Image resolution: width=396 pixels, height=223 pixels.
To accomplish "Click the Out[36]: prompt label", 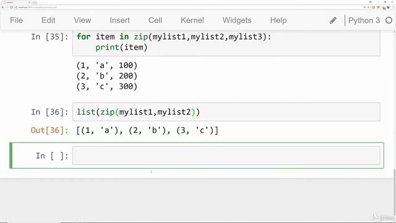I will click(x=49, y=131).
